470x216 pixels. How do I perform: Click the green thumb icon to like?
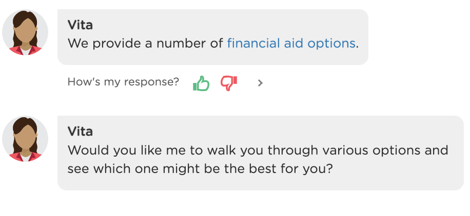tap(201, 83)
